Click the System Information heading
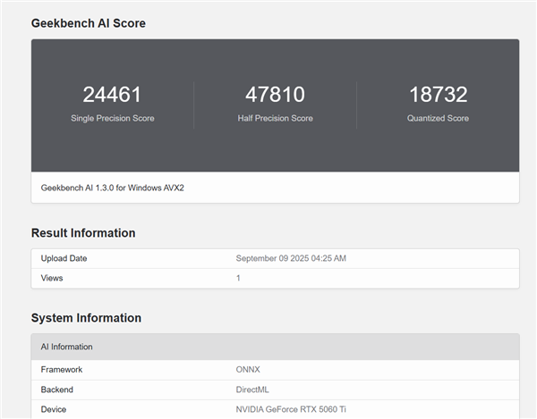Screen dimensions: 537x419 [x=86, y=318]
